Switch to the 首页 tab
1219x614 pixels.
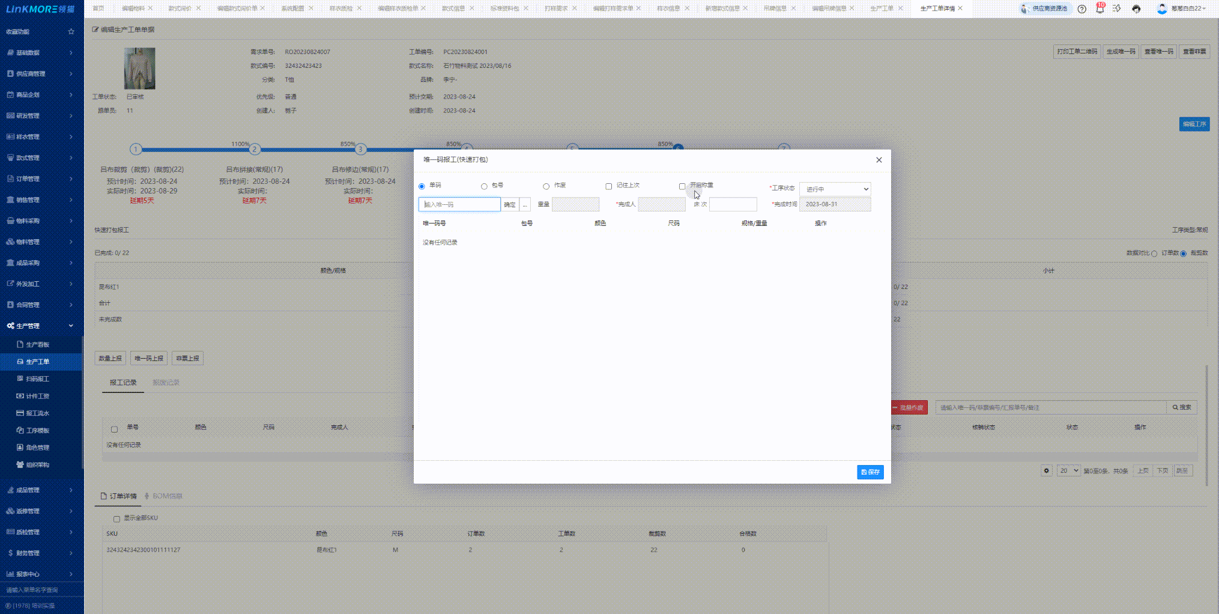(98, 8)
